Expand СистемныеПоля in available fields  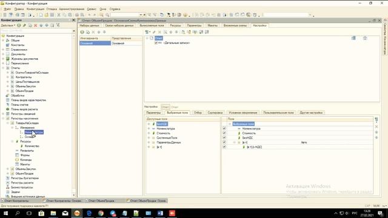tap(149, 137)
